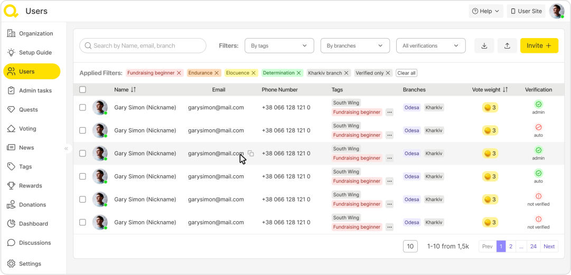The height and width of the screenshot is (275, 571).
Task: Remove the Fundraising beginner filter chip
Action: point(179,73)
